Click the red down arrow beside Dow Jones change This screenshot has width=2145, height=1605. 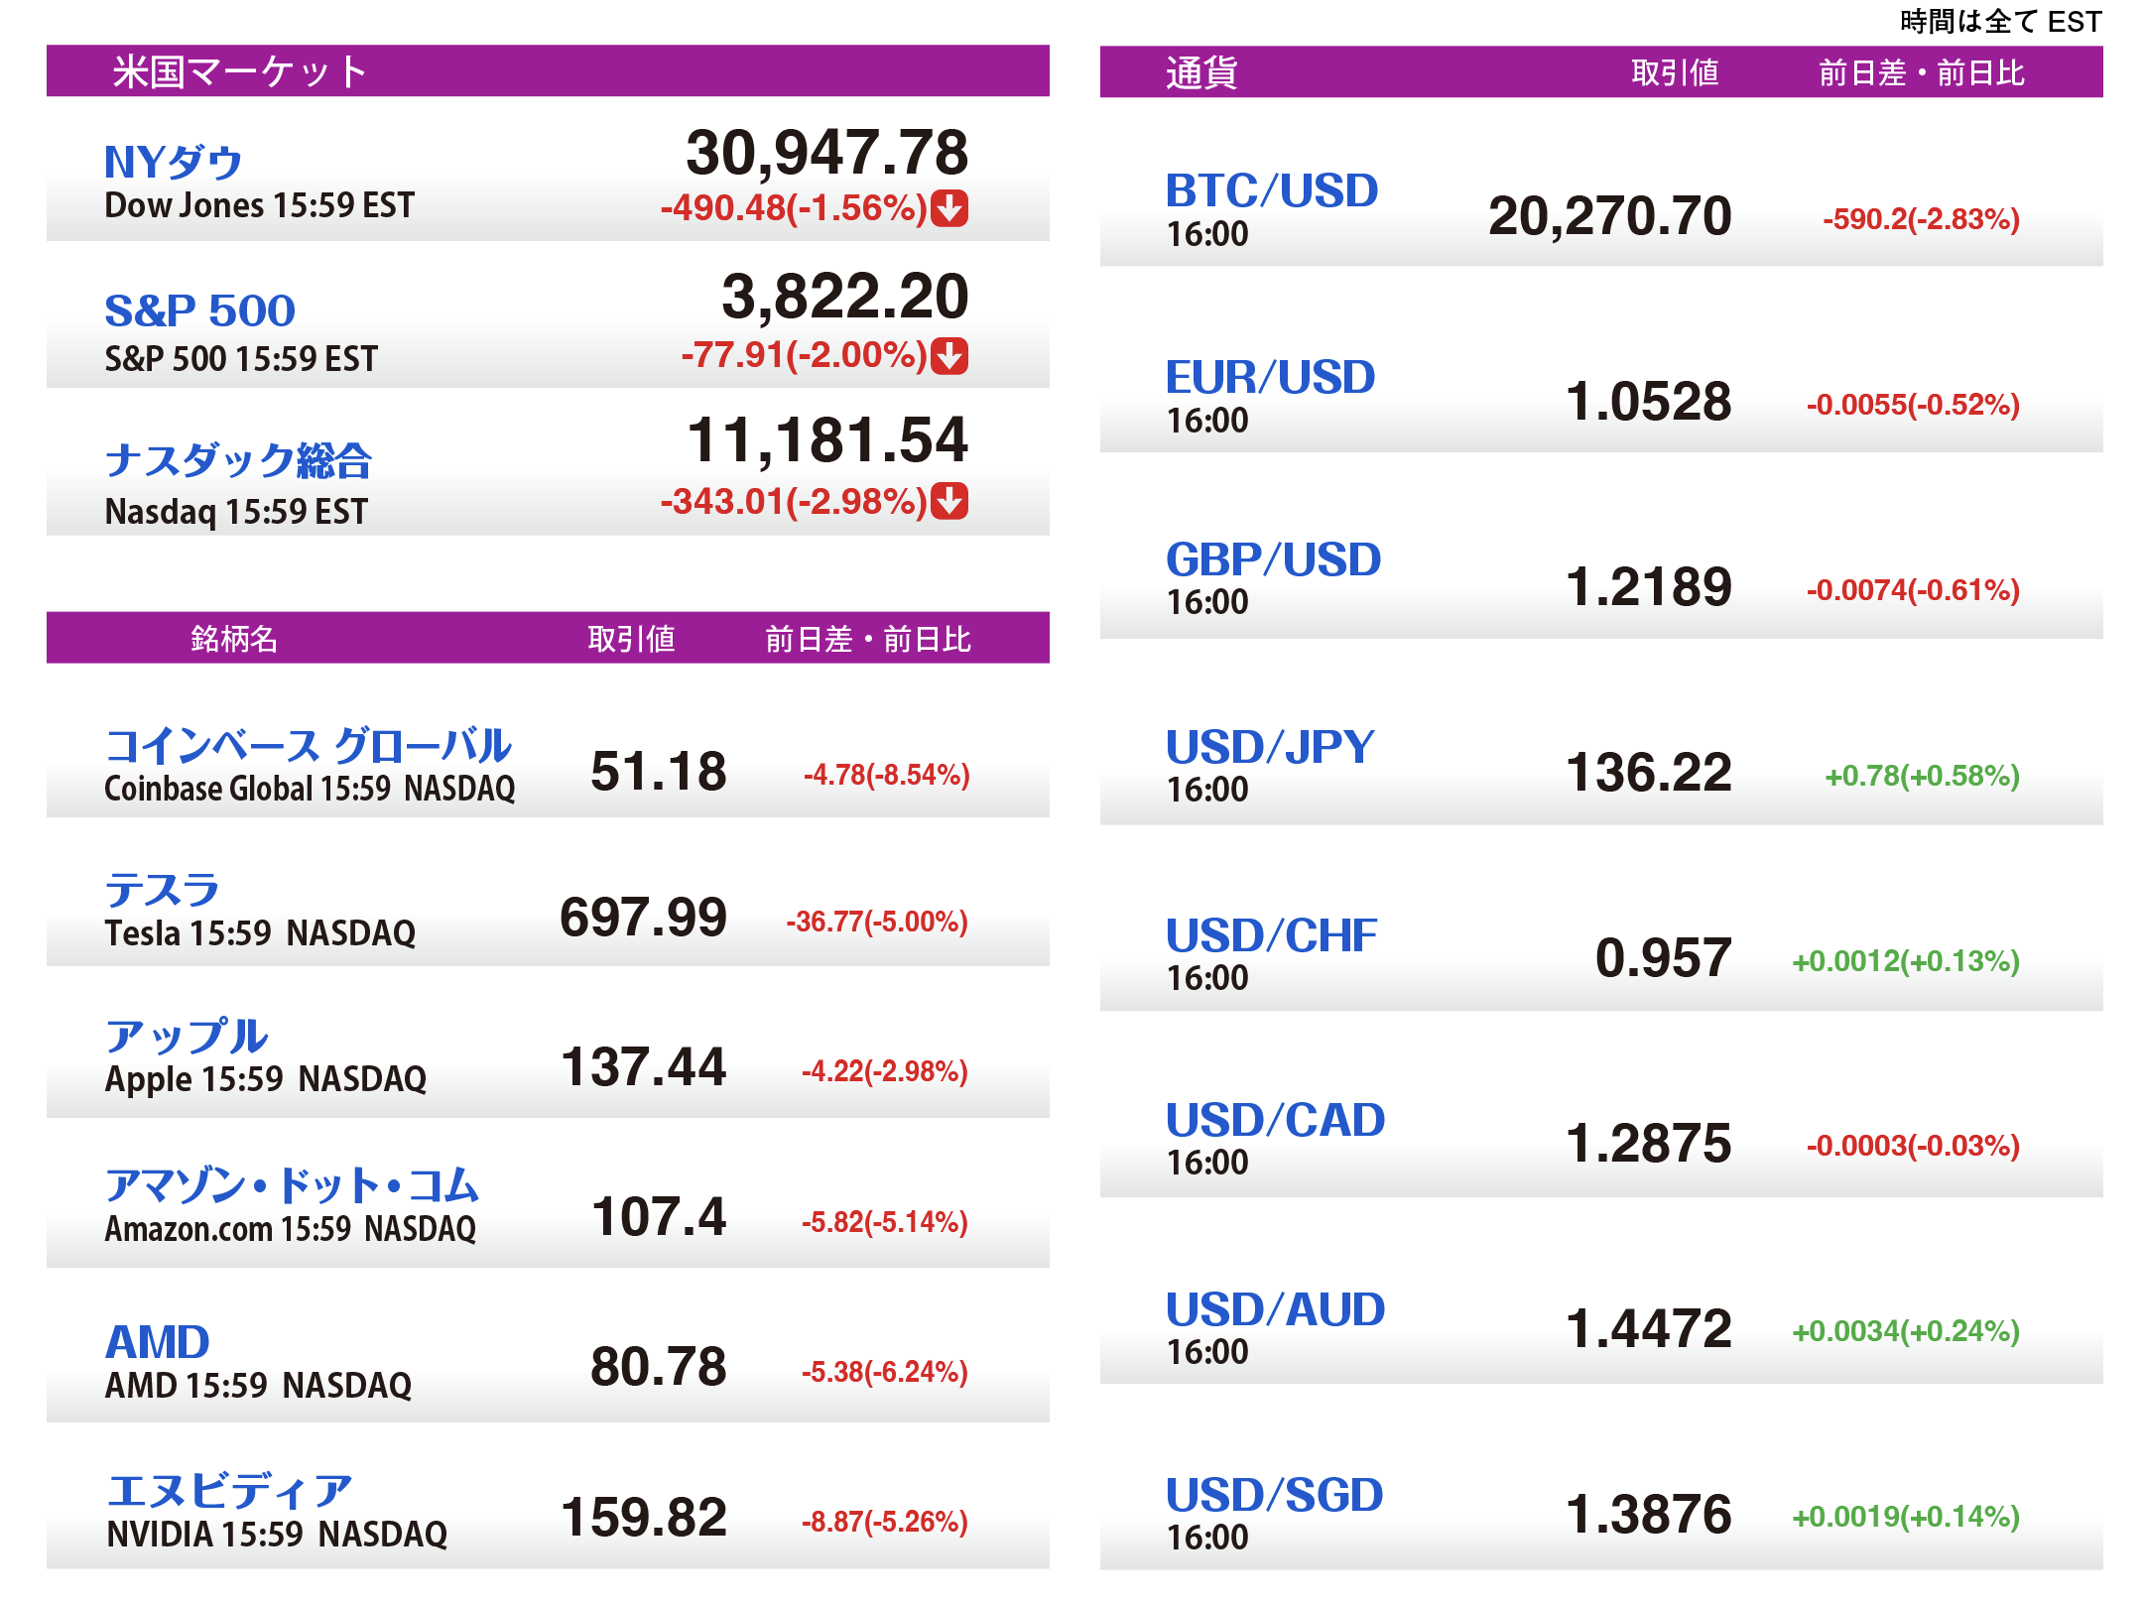[x=949, y=208]
